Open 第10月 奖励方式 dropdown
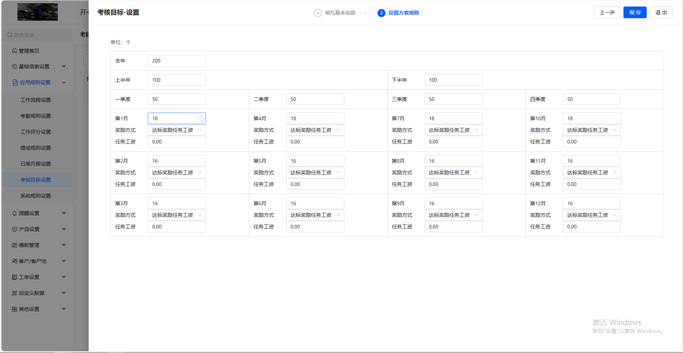 [x=592, y=130]
